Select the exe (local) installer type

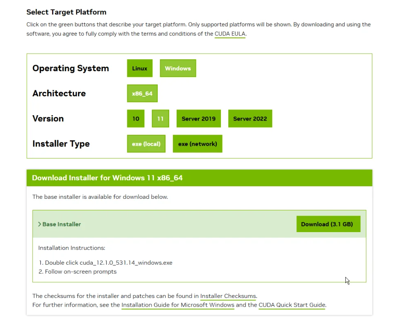click(146, 144)
